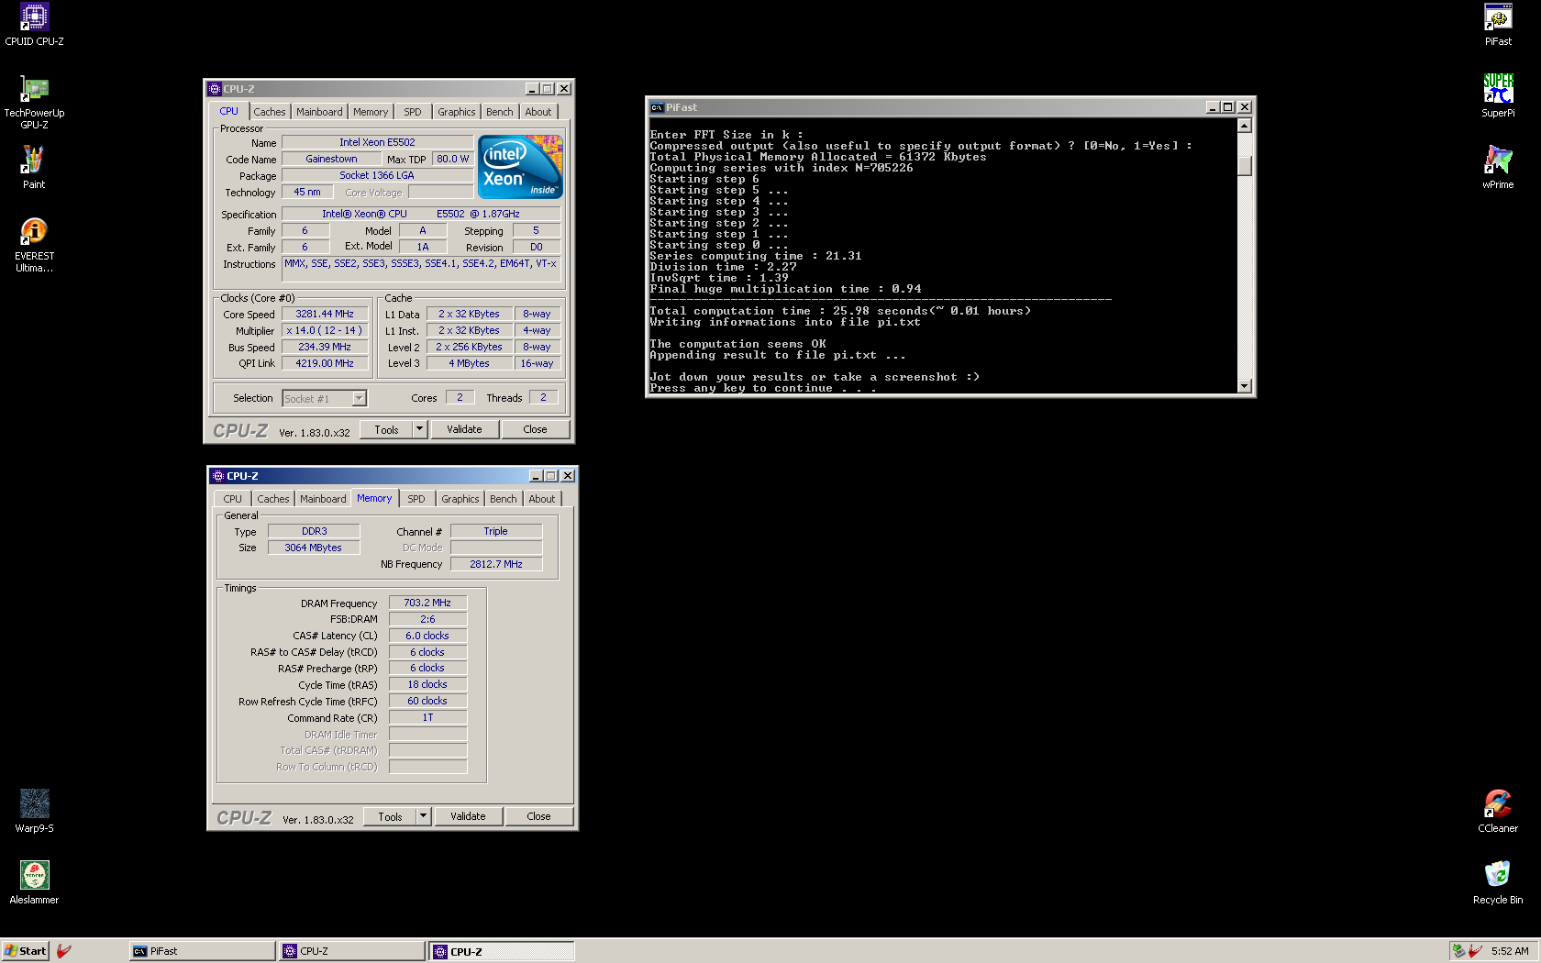Select the Recycle Bin icon
The image size is (1541, 963).
pos(1498,883)
